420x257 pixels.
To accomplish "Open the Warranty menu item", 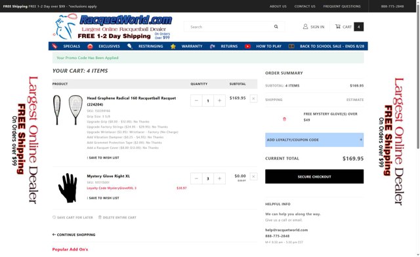I will click(192, 47).
